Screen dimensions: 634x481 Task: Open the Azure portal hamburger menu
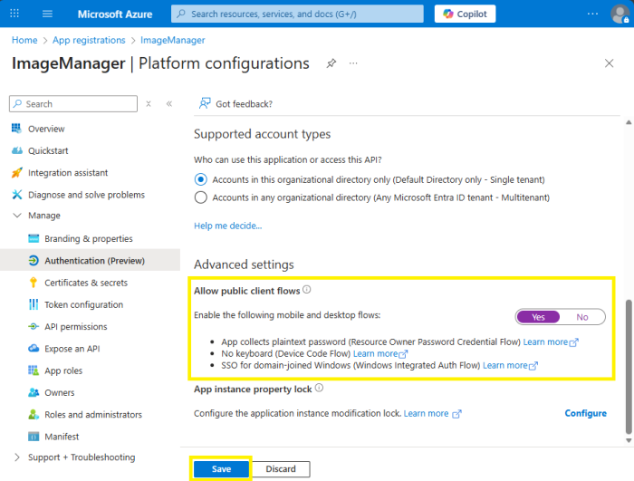[47, 14]
